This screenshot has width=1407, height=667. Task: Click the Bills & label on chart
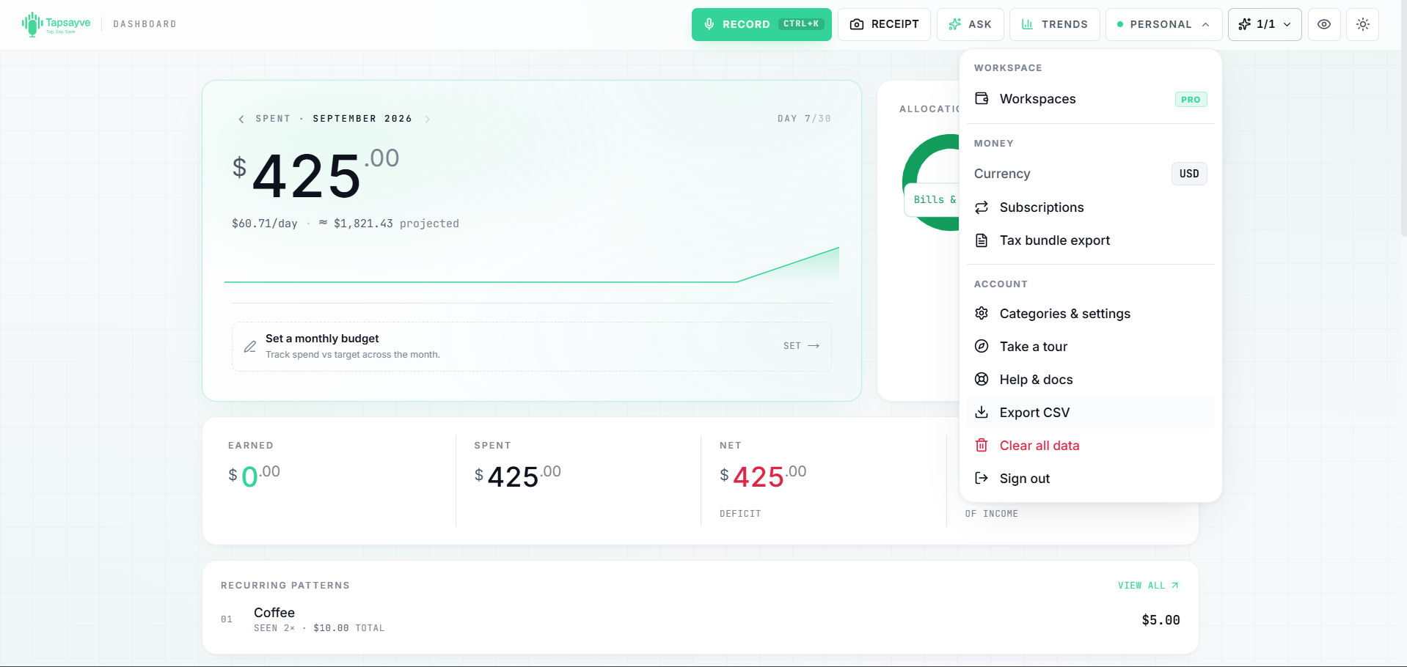coord(934,199)
